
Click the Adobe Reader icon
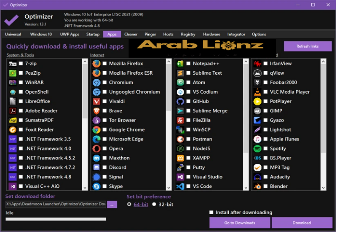[x=13, y=111]
